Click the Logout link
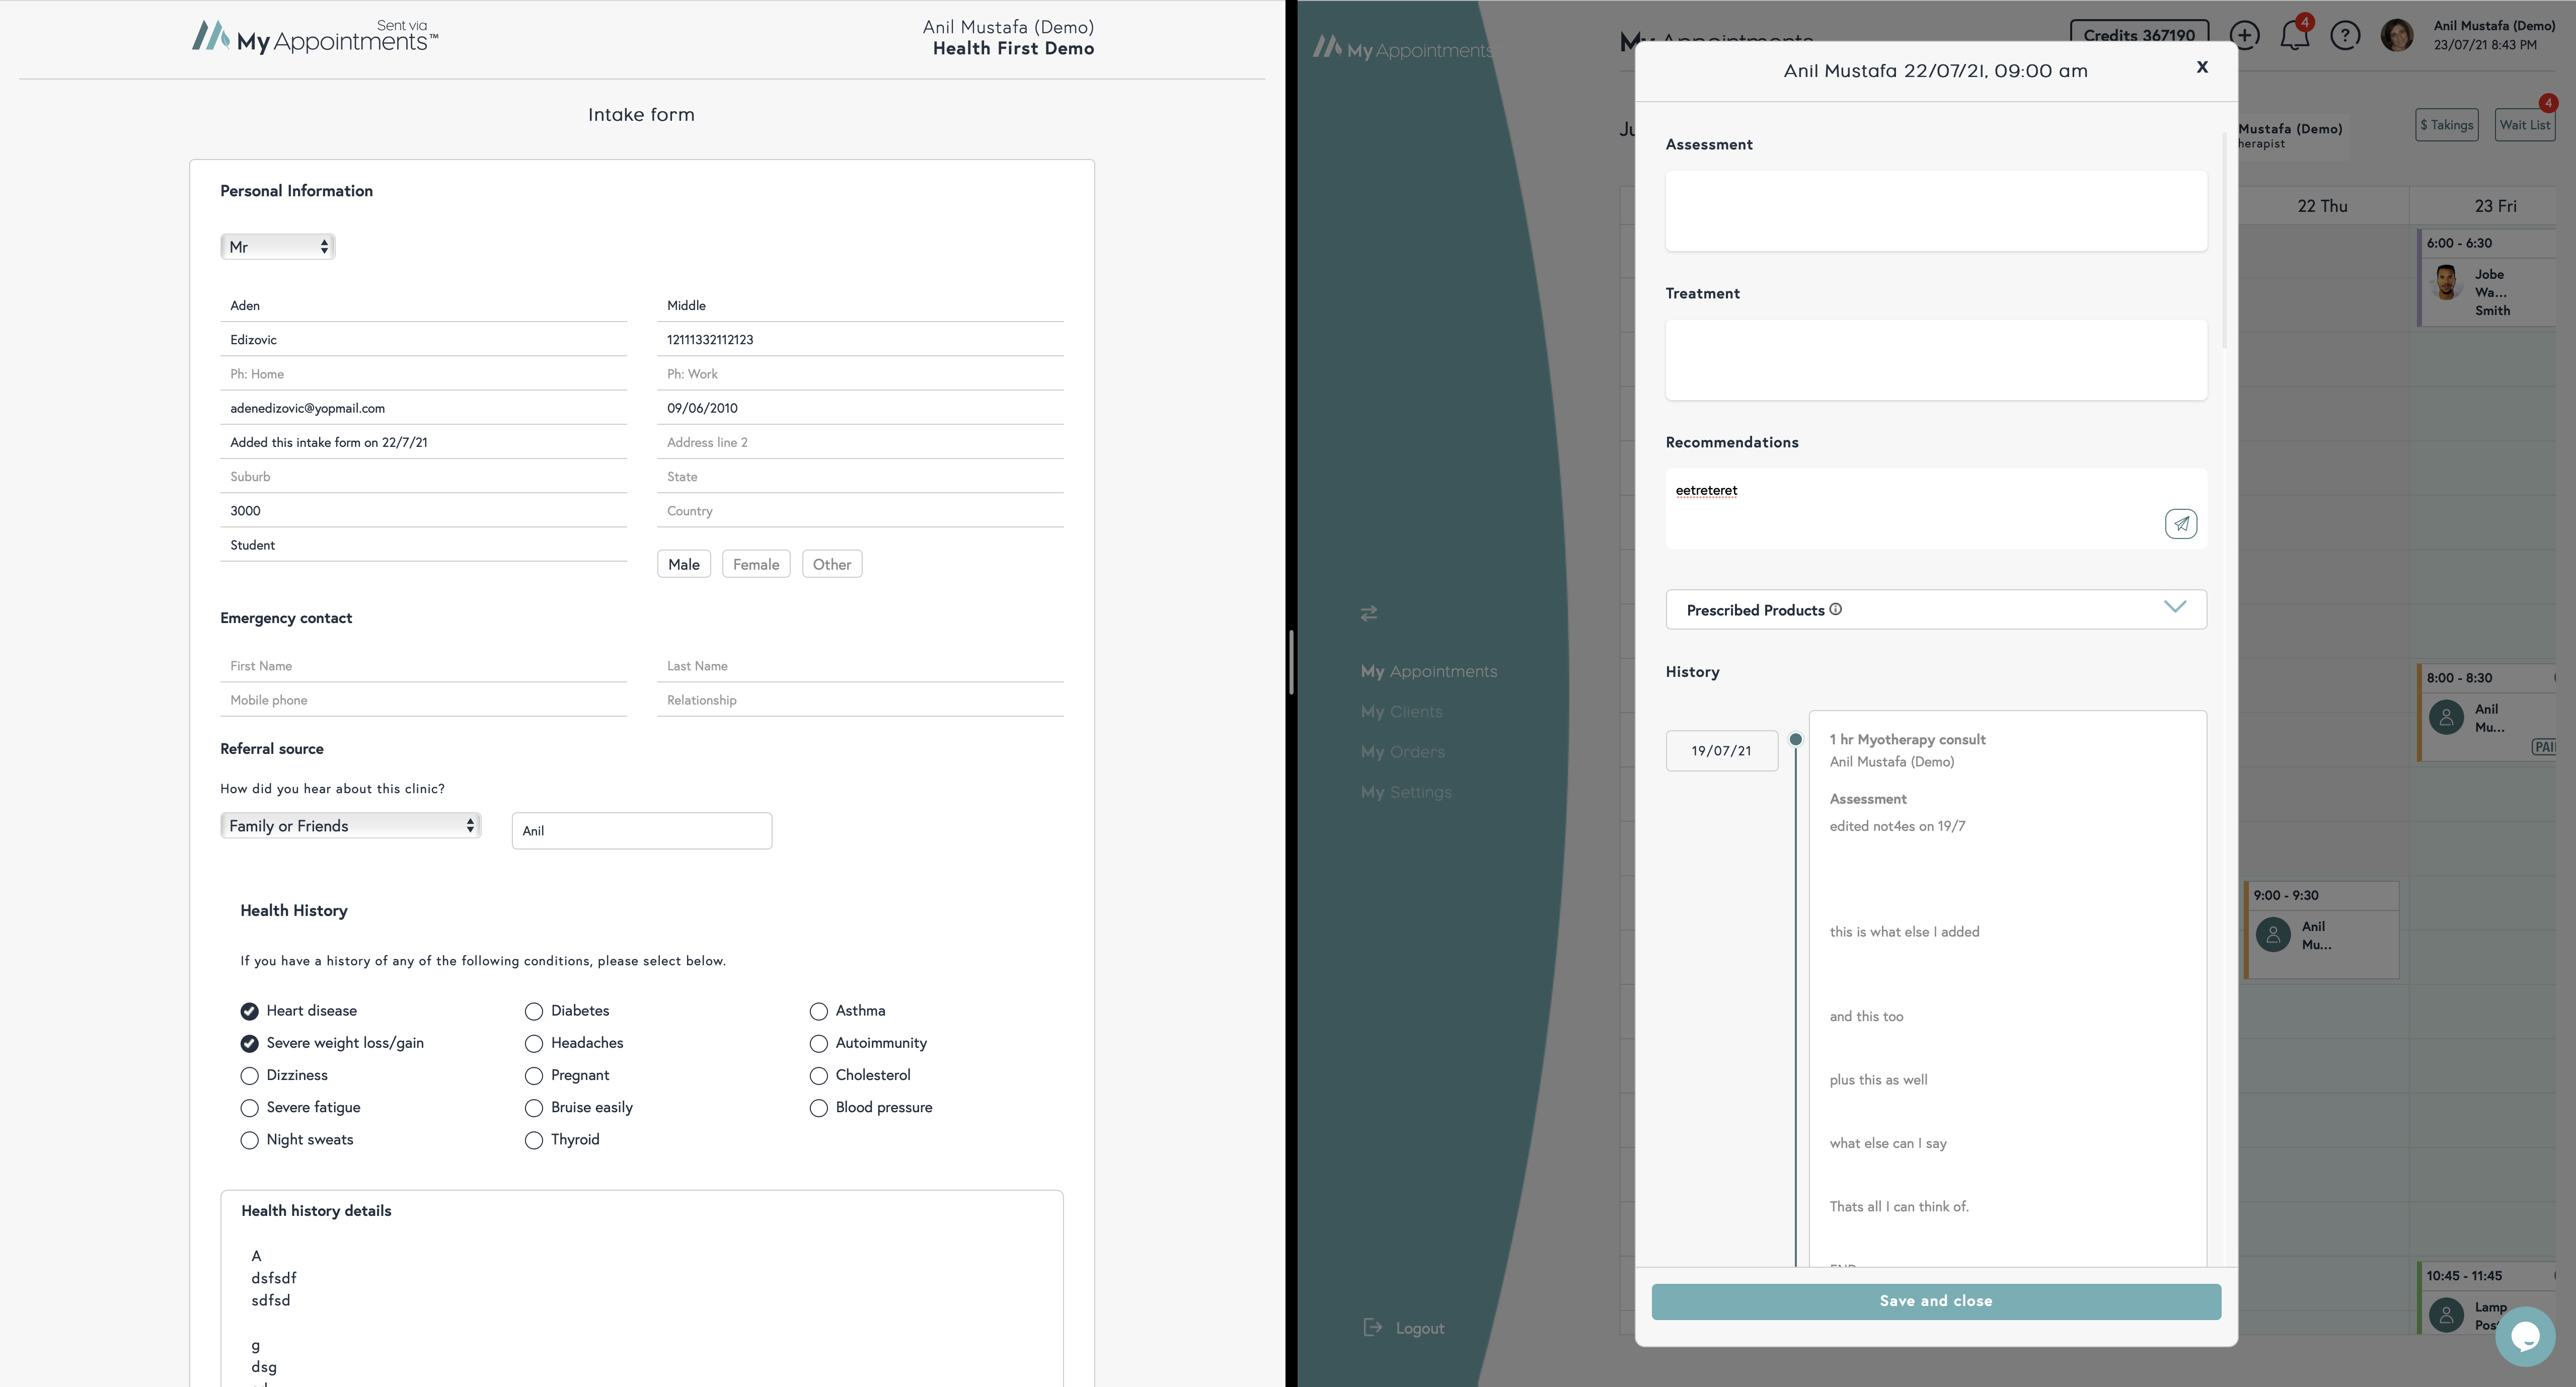 (1419, 1328)
